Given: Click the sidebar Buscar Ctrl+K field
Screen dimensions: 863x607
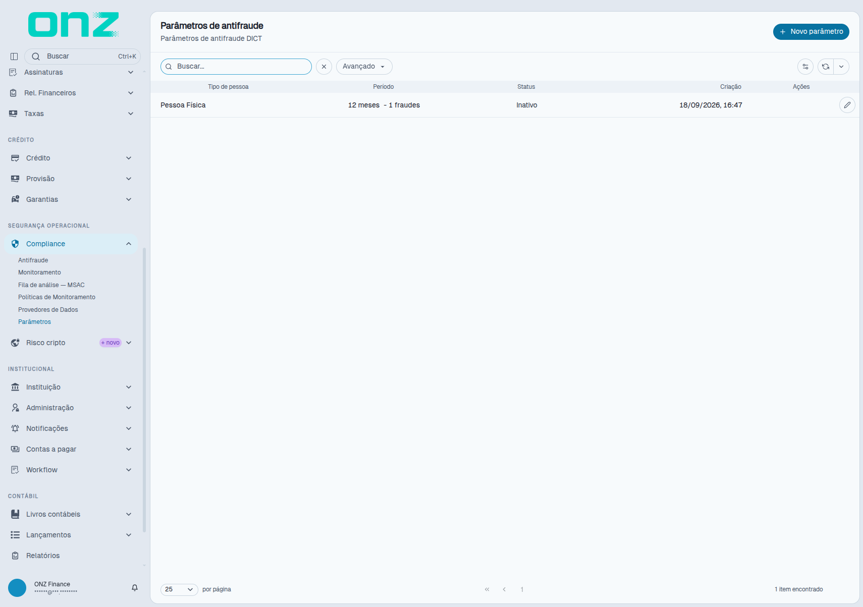Looking at the screenshot, I should (x=82, y=57).
